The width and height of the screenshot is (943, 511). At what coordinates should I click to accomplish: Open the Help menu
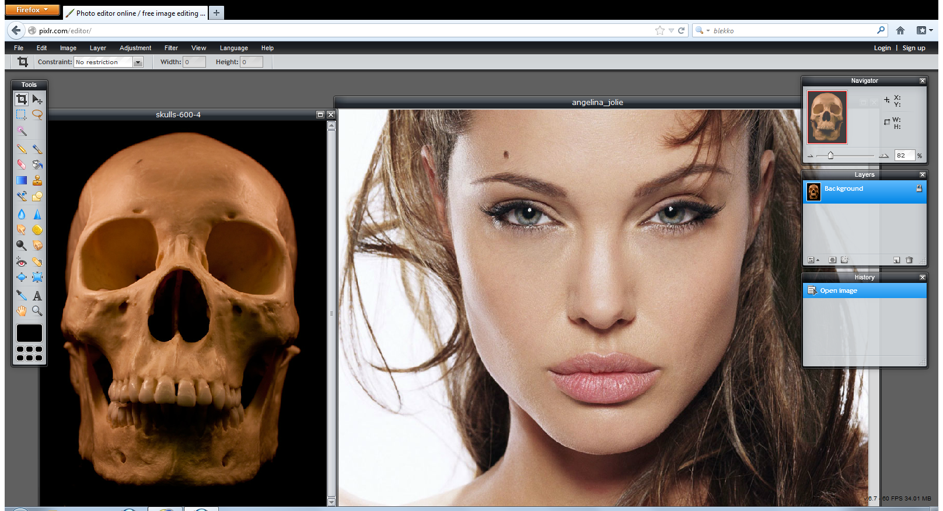(x=267, y=48)
